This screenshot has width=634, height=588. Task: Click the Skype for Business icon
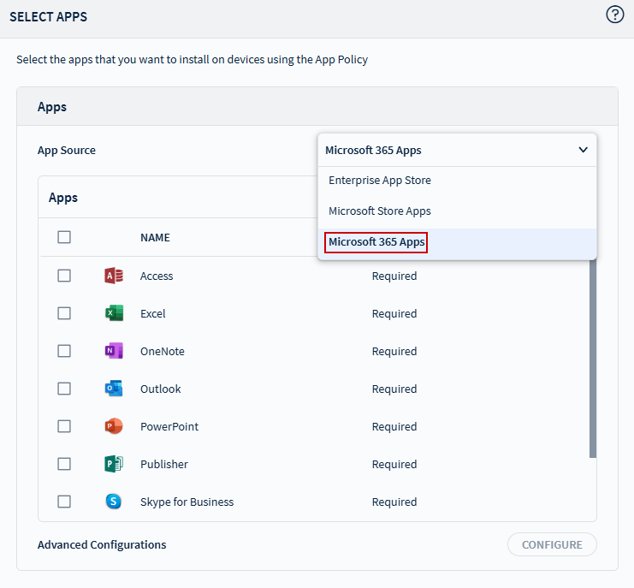(113, 502)
